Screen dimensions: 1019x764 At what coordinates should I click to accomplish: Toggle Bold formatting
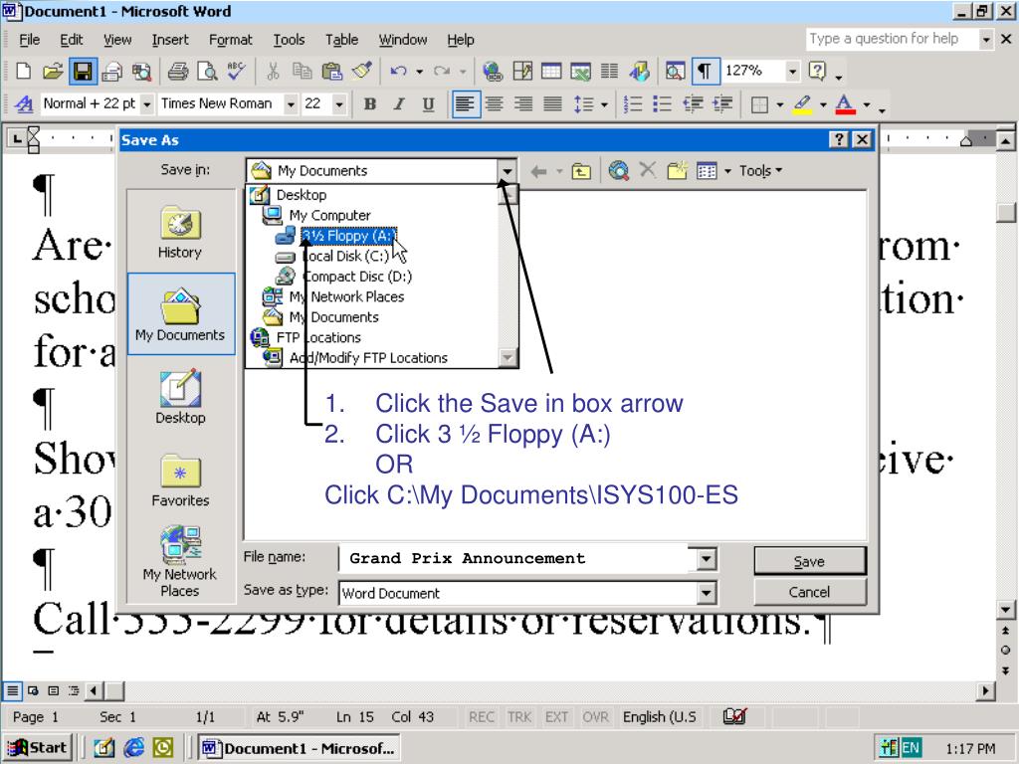point(370,103)
